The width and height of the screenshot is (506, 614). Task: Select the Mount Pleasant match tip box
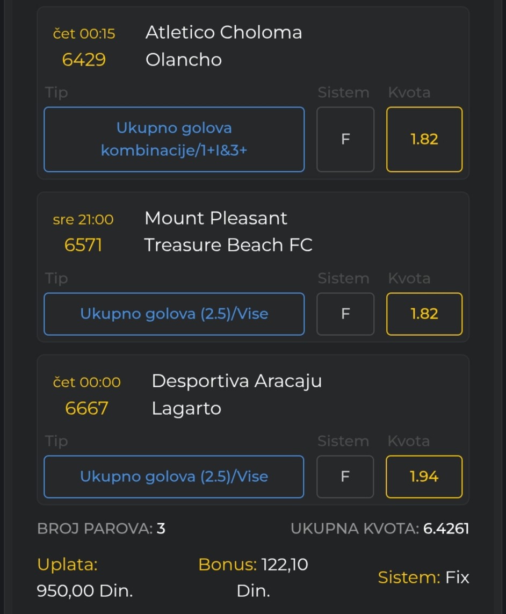pyautogui.click(x=174, y=314)
